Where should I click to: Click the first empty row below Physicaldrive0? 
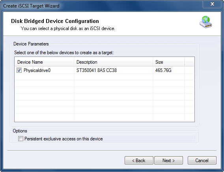pyautogui.click(x=105, y=77)
